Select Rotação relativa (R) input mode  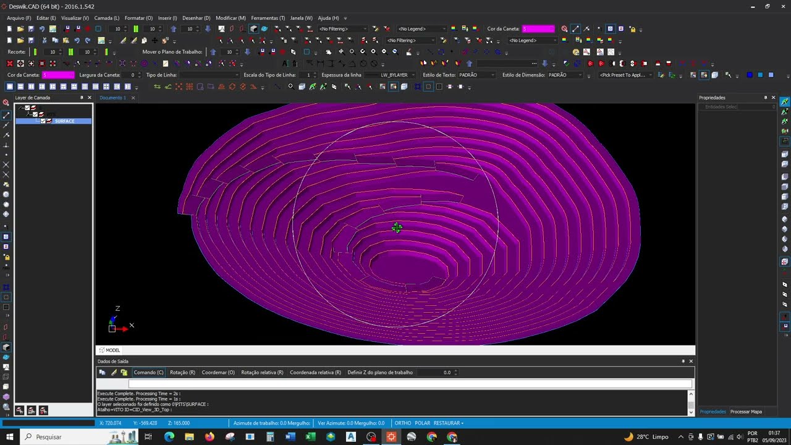[x=262, y=372]
